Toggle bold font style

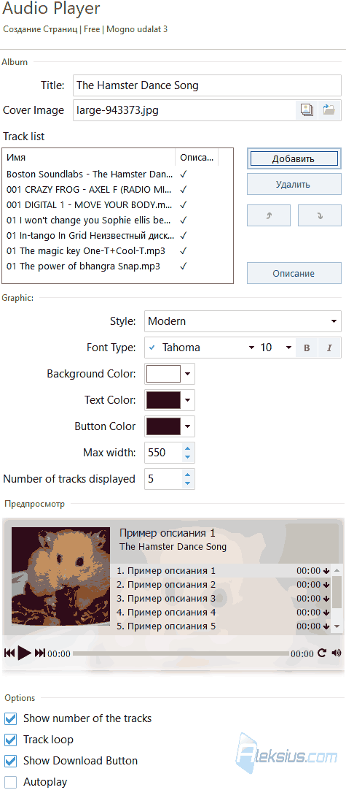coord(307,348)
